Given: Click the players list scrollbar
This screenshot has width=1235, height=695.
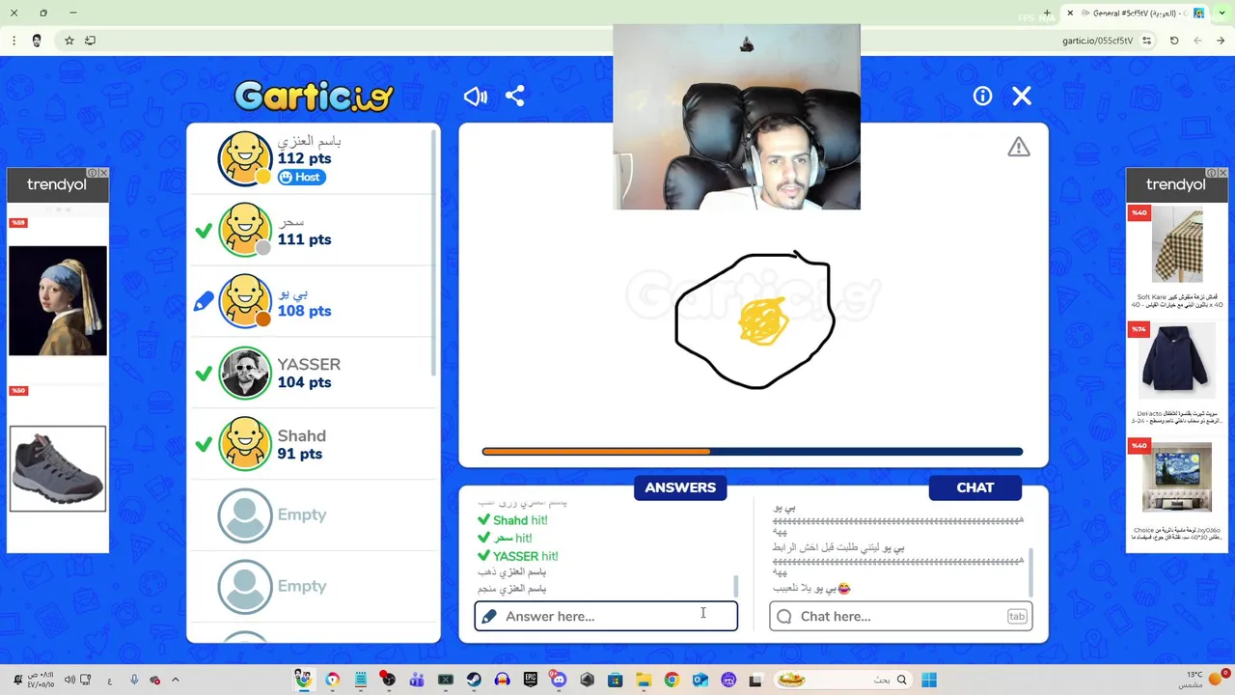Looking at the screenshot, I should click(434, 251).
